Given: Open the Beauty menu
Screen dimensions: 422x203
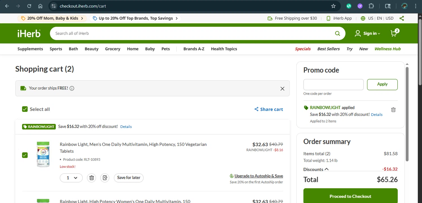Looking at the screenshot, I should coord(91,49).
